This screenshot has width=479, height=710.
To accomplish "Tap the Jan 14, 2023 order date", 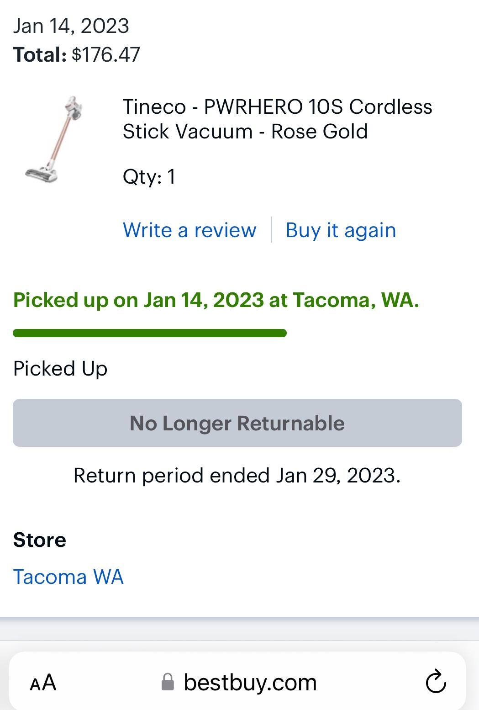I will coord(71,26).
